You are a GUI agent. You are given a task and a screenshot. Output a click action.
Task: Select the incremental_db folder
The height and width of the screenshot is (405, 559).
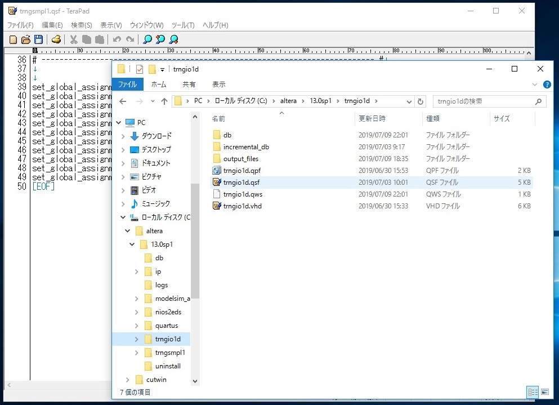pyautogui.click(x=371, y=146)
